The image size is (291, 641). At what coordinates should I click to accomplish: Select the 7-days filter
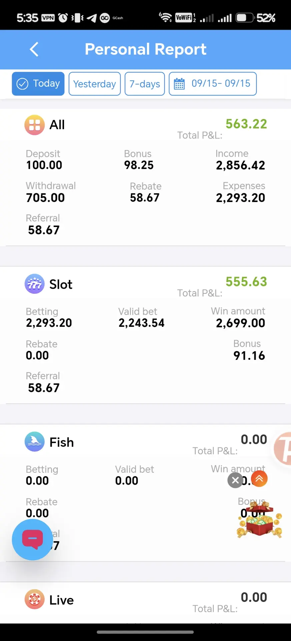145,84
